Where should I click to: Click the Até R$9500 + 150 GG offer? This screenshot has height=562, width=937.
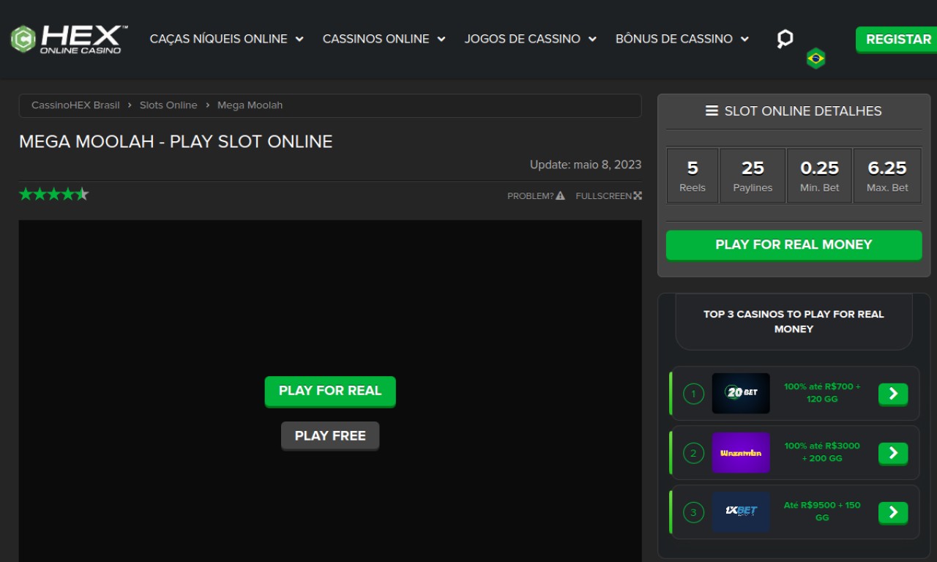coord(822,512)
